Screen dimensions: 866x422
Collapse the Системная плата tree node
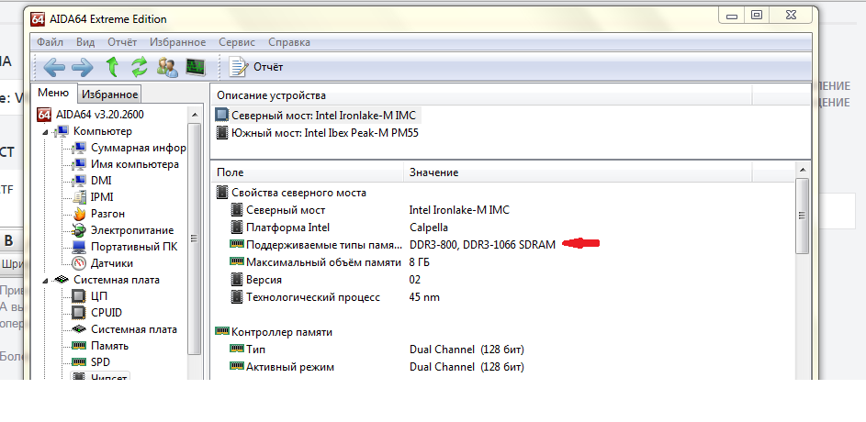(44, 280)
